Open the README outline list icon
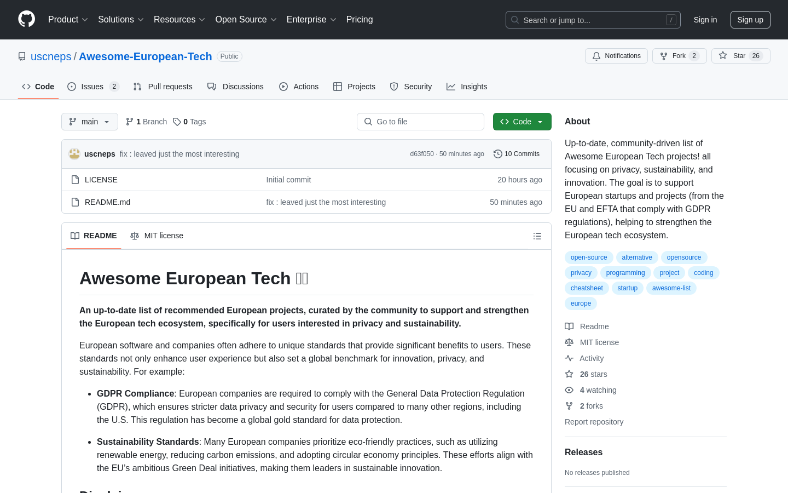The image size is (788, 493). coord(537,236)
